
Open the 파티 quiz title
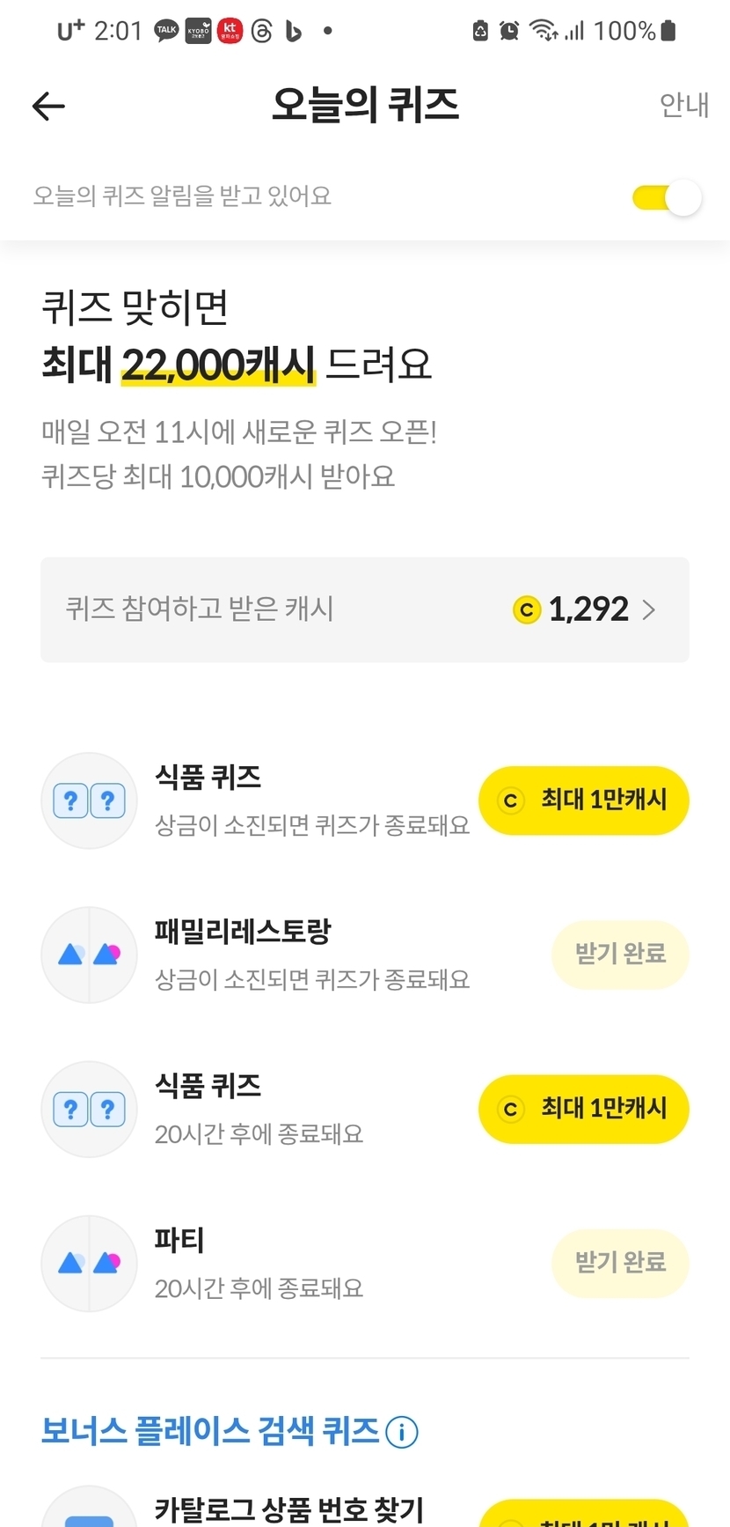179,1240
